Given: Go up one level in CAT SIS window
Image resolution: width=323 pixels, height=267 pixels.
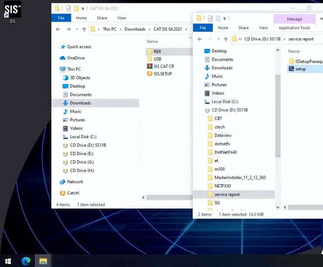Looking at the screenshot, I should tap(84, 29).
